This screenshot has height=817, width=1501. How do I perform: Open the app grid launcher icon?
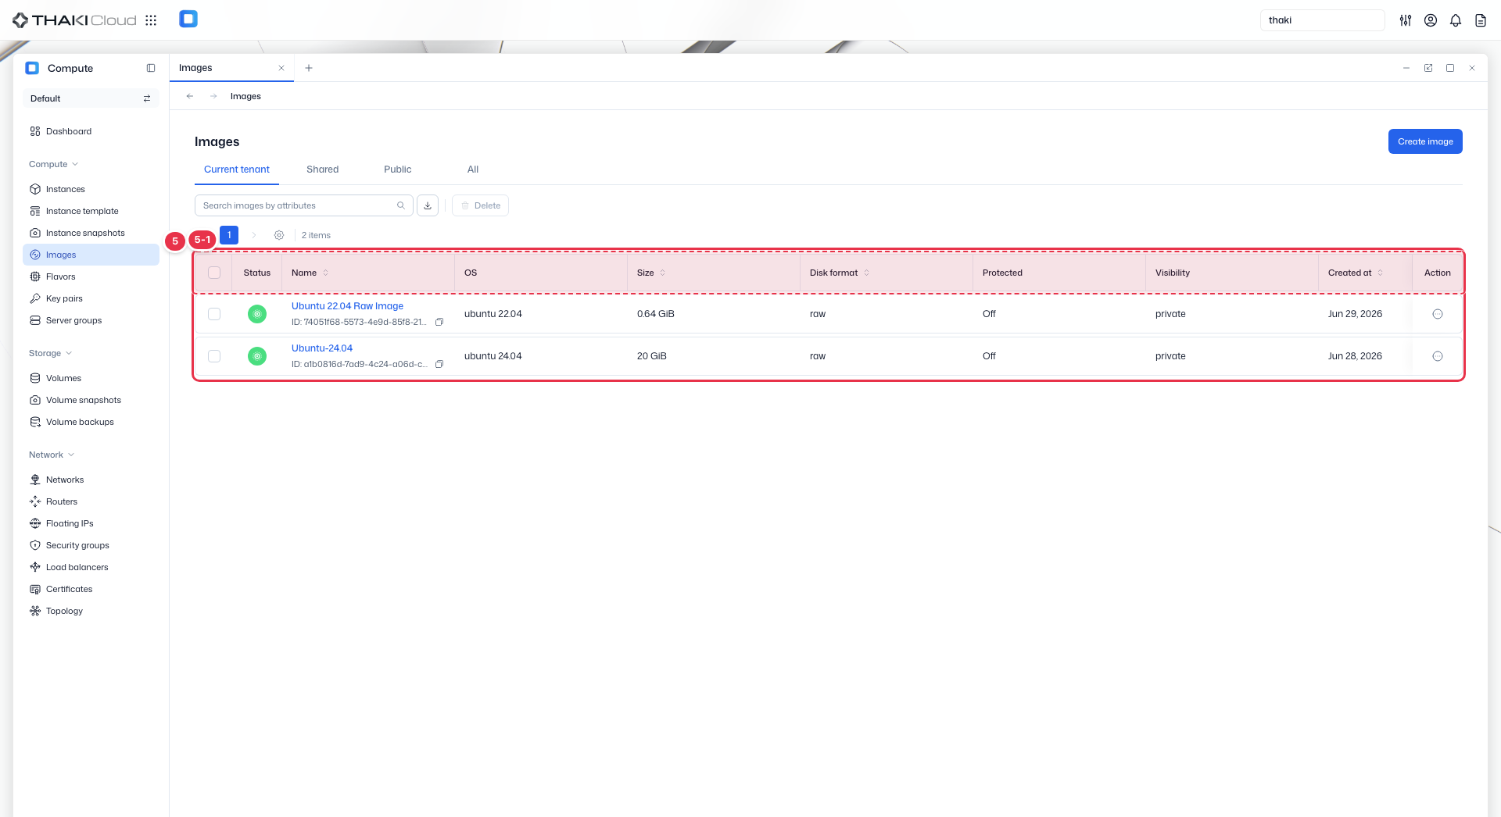151,20
